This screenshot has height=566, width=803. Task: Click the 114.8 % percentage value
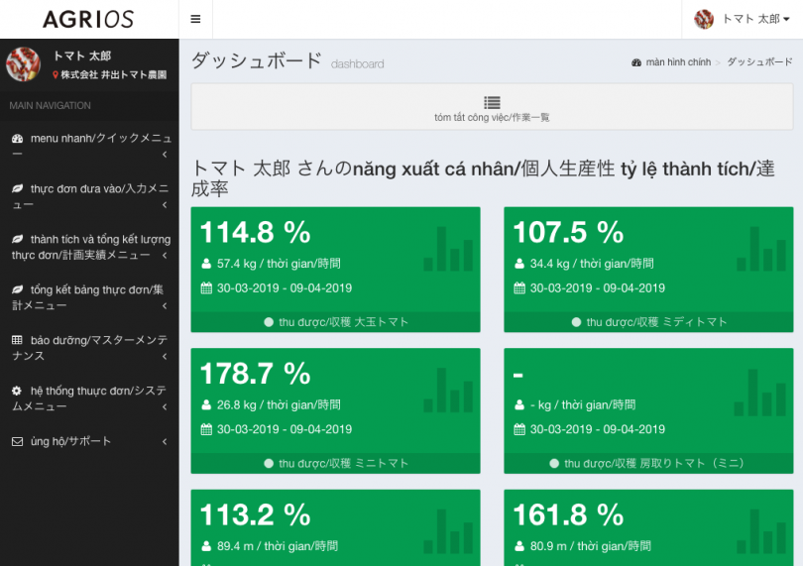[x=256, y=232]
